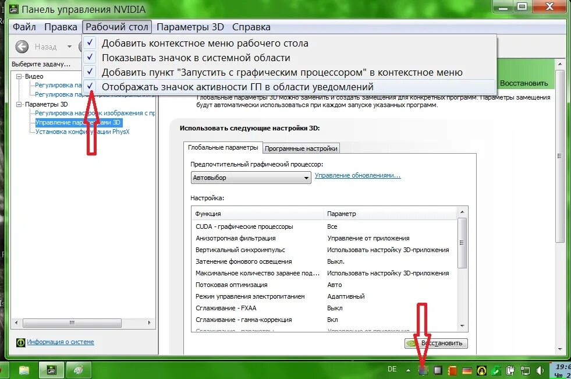Screen dimensions: 571x379
Task: Select Регулировка настроек изображения tree item
Action: pos(95,113)
